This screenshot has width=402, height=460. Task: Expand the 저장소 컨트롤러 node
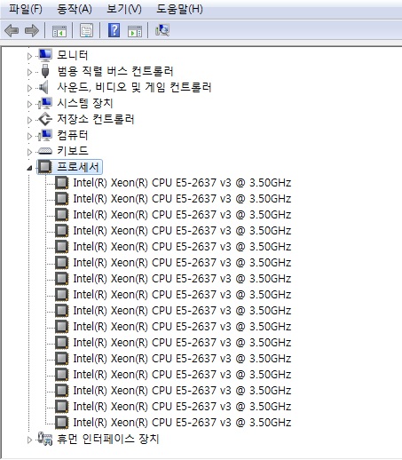pyautogui.click(x=29, y=120)
